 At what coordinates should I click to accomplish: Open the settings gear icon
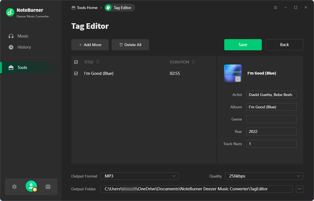pos(14,187)
